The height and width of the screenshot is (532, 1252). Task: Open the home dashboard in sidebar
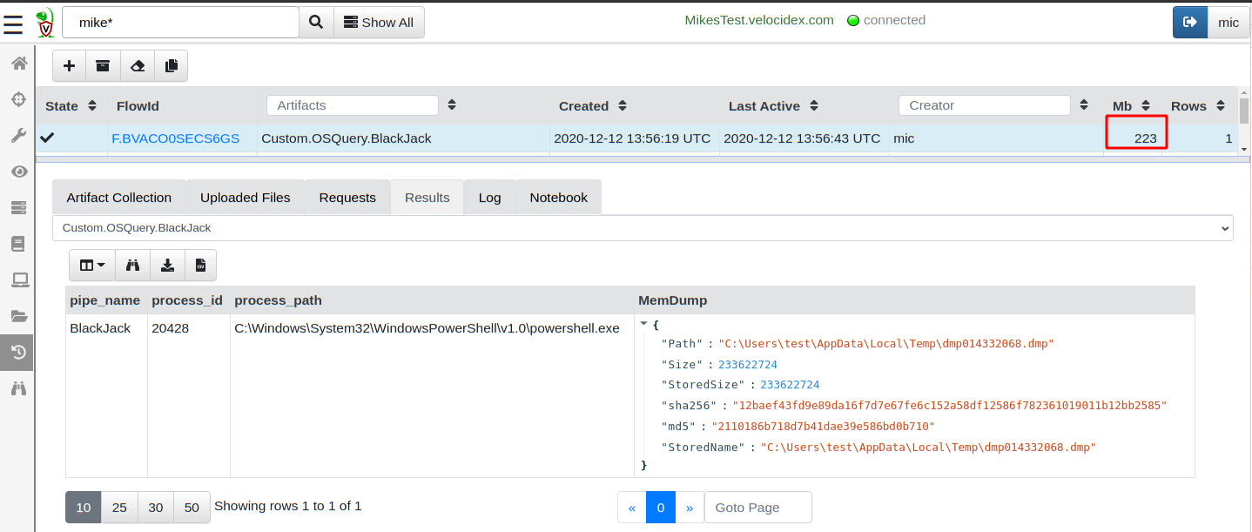tap(18, 63)
